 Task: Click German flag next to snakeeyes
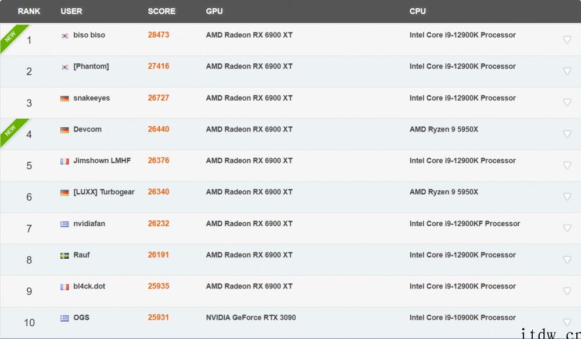coord(64,98)
